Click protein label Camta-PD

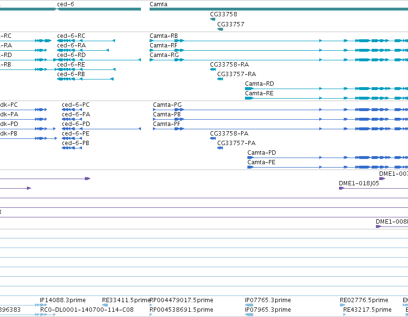261,153
